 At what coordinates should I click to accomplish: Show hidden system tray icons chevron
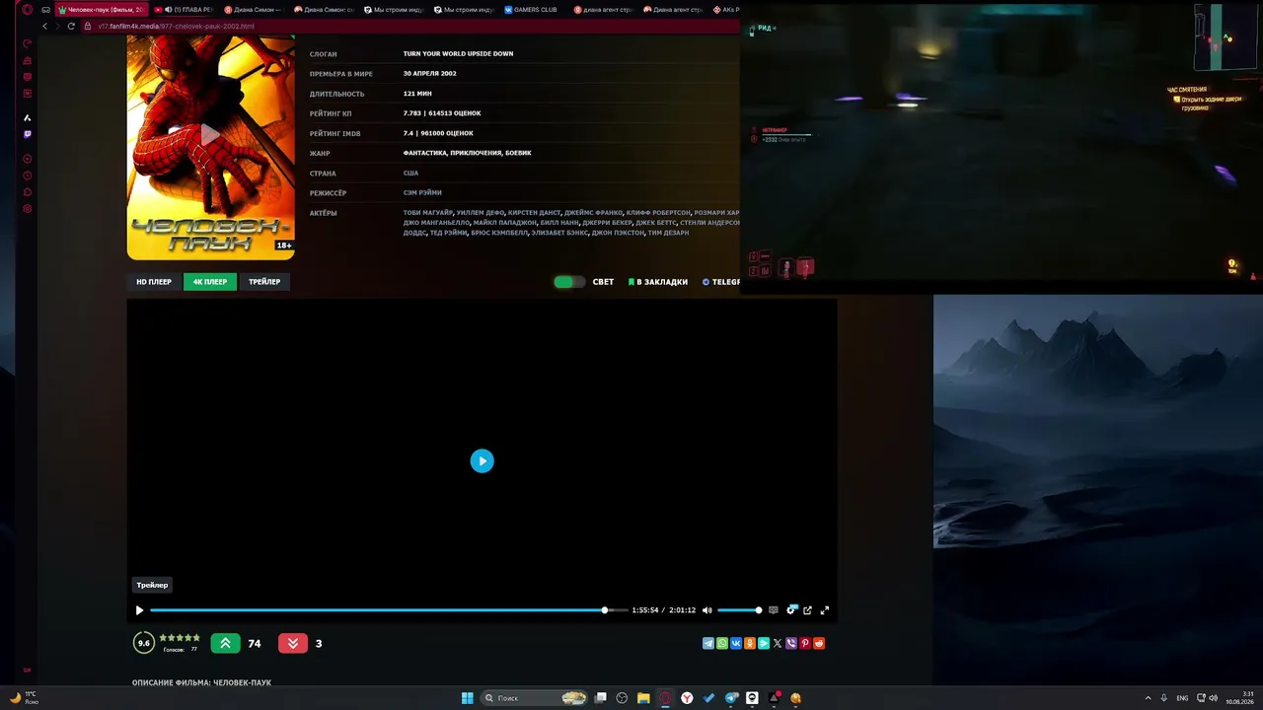pyautogui.click(x=1148, y=698)
